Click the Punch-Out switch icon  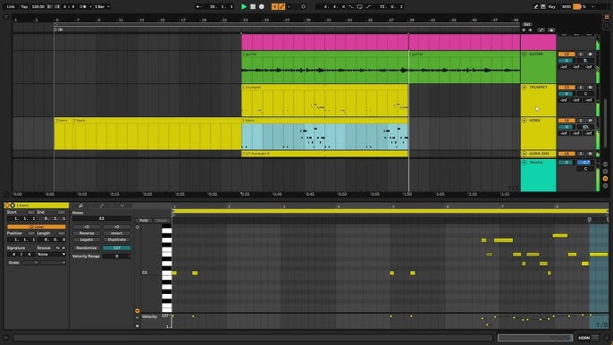pyautogui.click(x=368, y=6)
